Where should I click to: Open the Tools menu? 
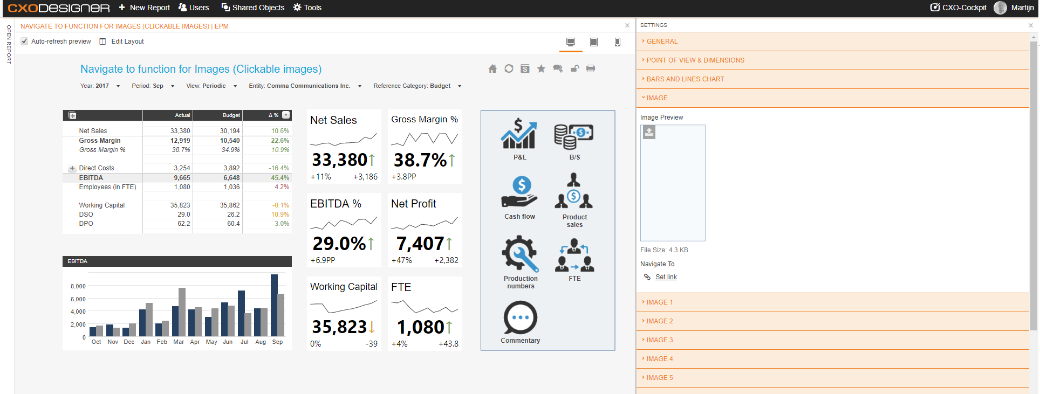pyautogui.click(x=307, y=8)
